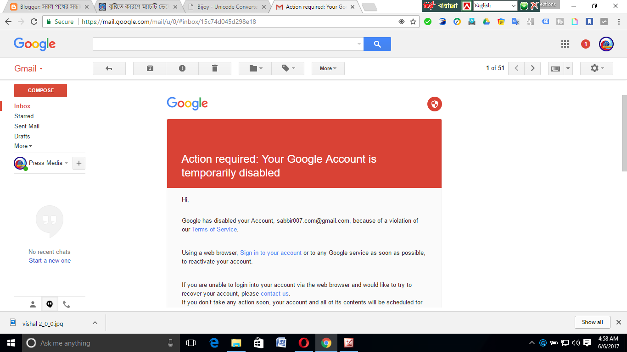Go to the older conversation arrow
627x352 pixels.
[532, 68]
